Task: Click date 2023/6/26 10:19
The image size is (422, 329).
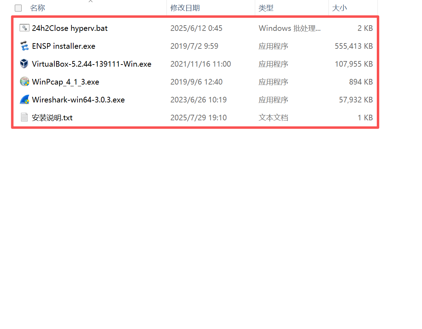Action: [x=198, y=100]
